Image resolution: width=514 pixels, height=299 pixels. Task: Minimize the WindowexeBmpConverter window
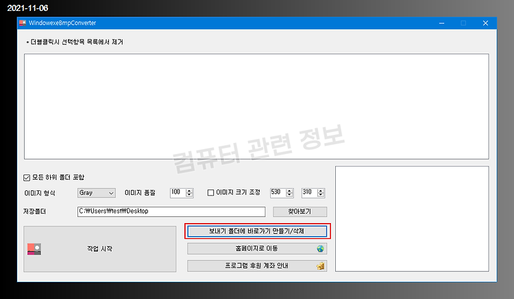click(x=442, y=23)
